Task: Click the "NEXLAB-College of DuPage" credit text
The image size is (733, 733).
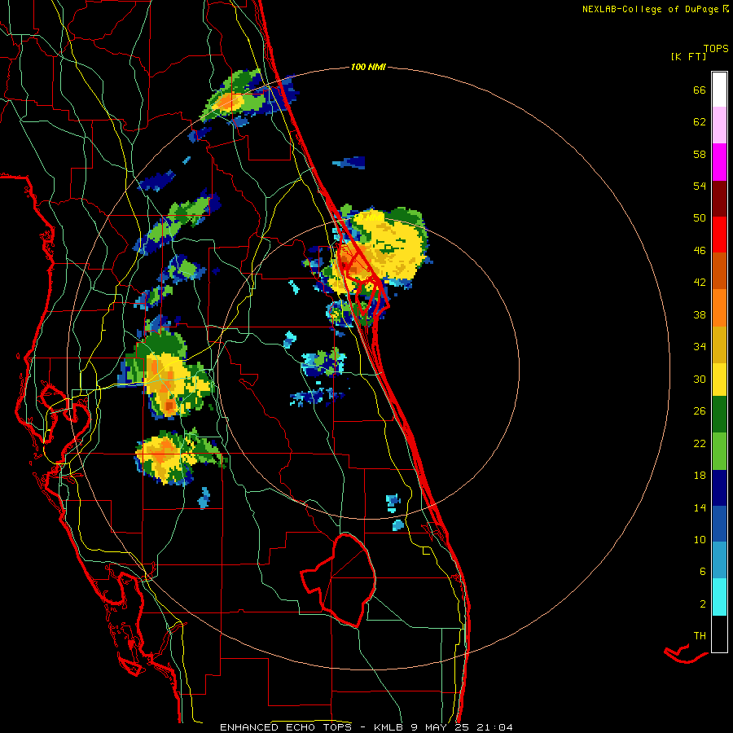Action: (x=650, y=9)
